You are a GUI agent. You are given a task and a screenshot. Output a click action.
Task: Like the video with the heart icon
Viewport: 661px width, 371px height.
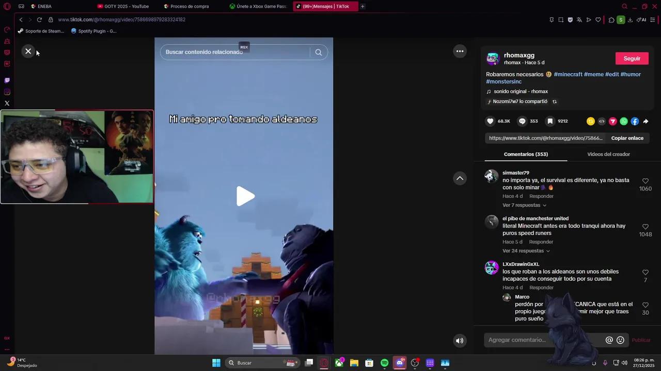491,121
